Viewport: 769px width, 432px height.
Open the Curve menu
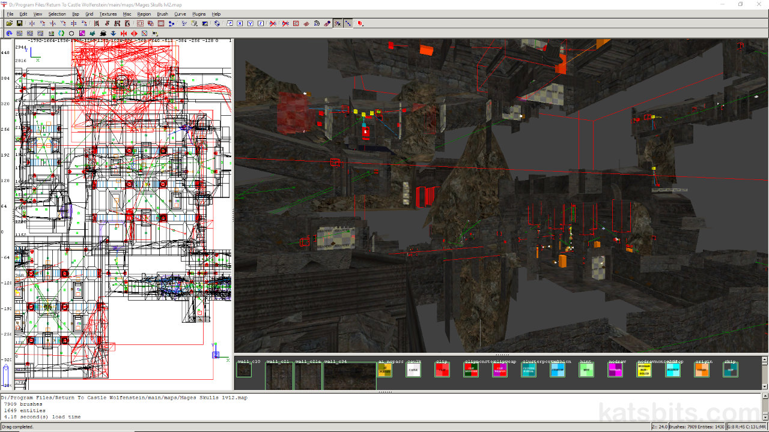(180, 13)
